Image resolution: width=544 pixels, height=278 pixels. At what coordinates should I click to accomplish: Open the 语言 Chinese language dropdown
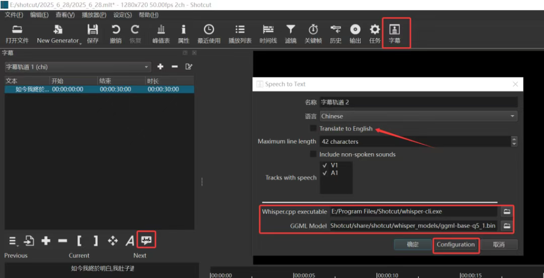tap(419, 116)
